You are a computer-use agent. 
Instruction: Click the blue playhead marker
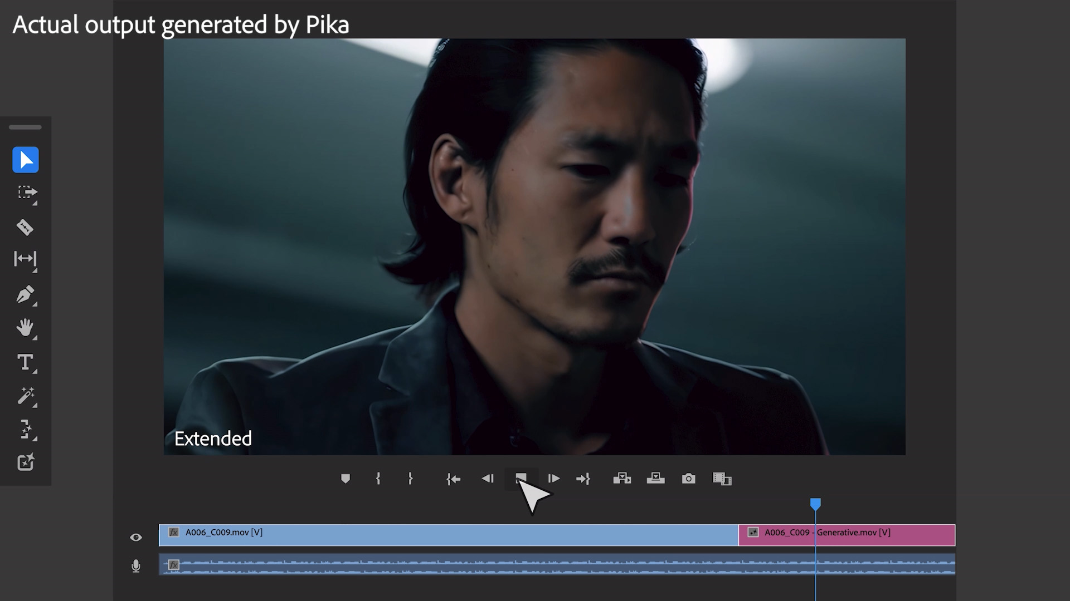(815, 504)
